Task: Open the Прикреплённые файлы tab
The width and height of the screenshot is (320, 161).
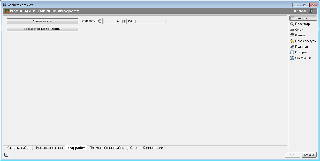Action: (107, 148)
